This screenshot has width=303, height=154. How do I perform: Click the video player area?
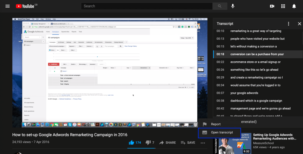(110, 73)
